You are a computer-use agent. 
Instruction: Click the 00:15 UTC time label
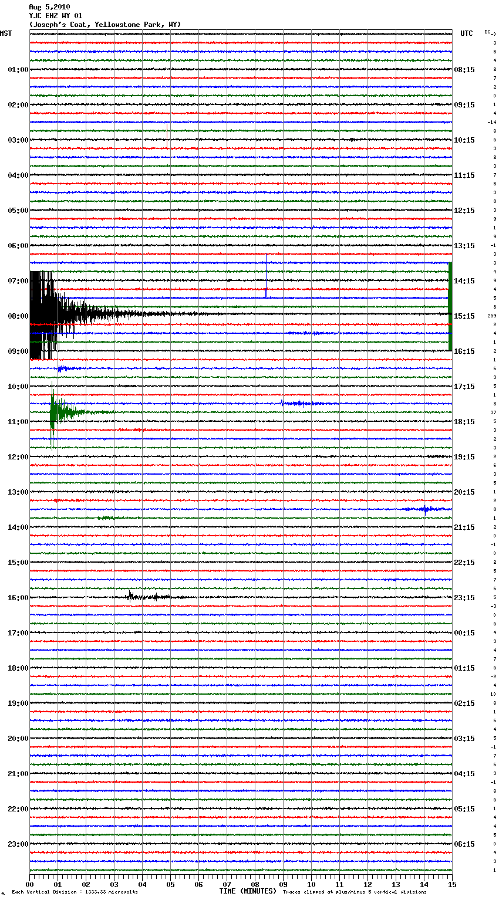tap(464, 633)
